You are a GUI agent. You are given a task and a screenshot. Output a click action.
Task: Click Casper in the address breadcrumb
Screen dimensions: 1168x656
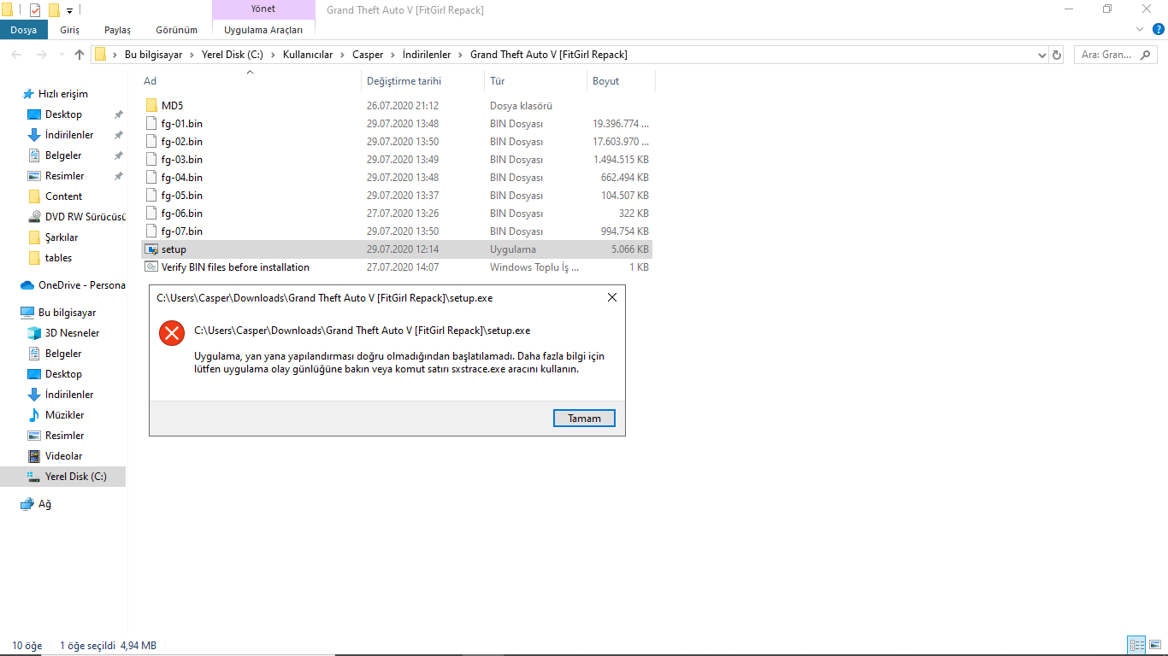pos(368,55)
